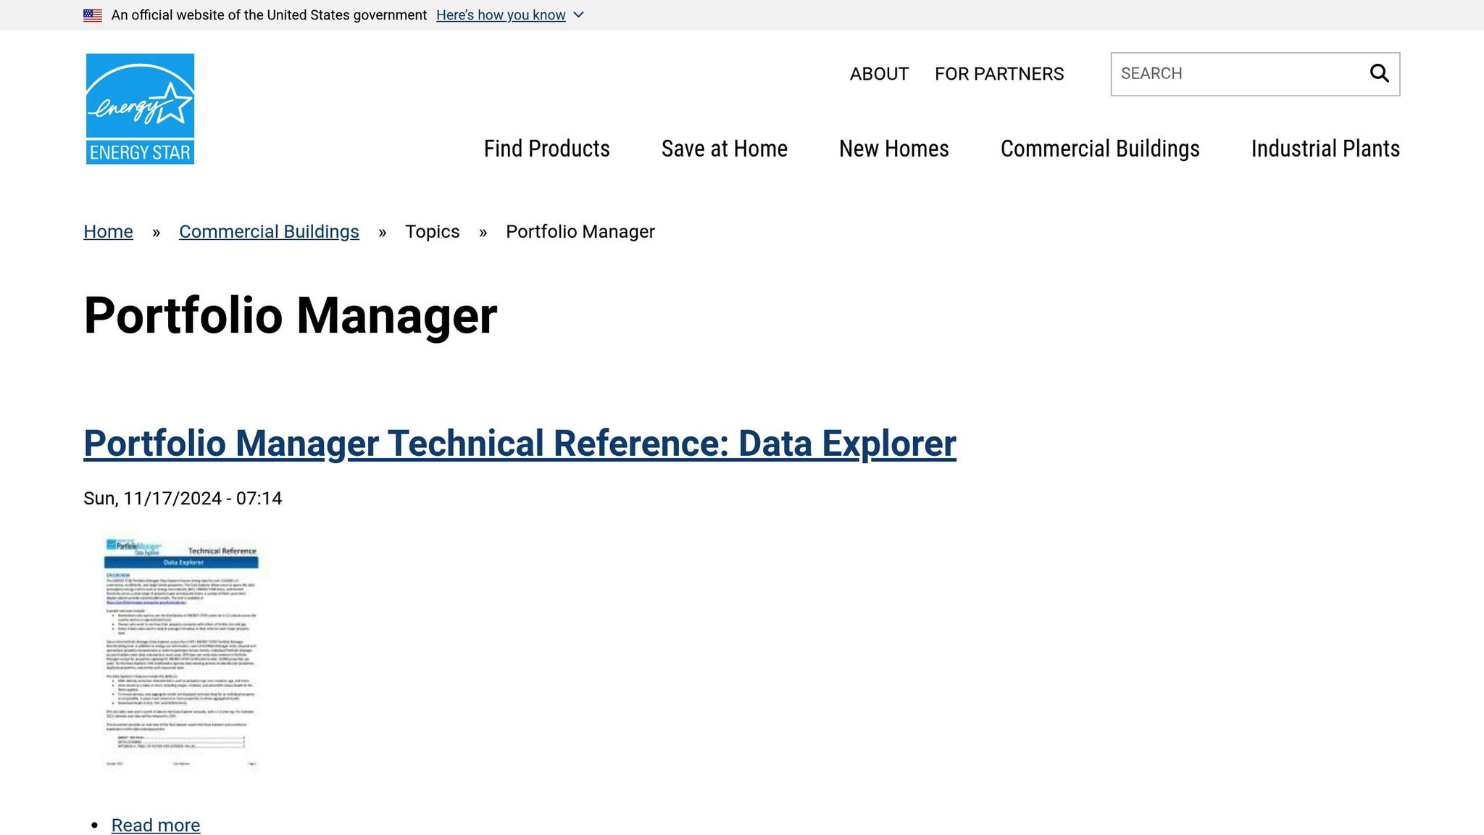The width and height of the screenshot is (1484, 835).
Task: Go to Home breadcrumb link
Action: pos(108,231)
